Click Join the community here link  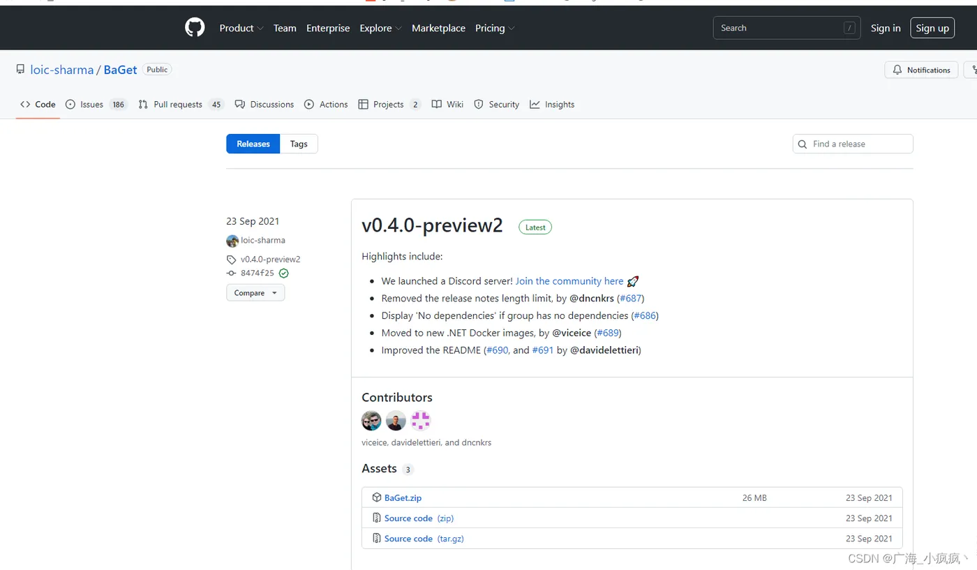click(x=569, y=281)
